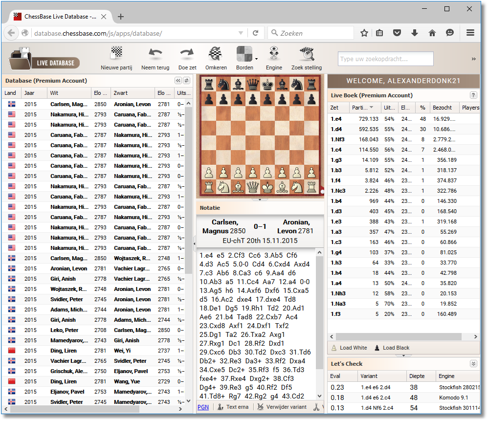Expand the toolbar overflow chevron
The height and width of the screenshot is (421, 488).
[x=473, y=59]
